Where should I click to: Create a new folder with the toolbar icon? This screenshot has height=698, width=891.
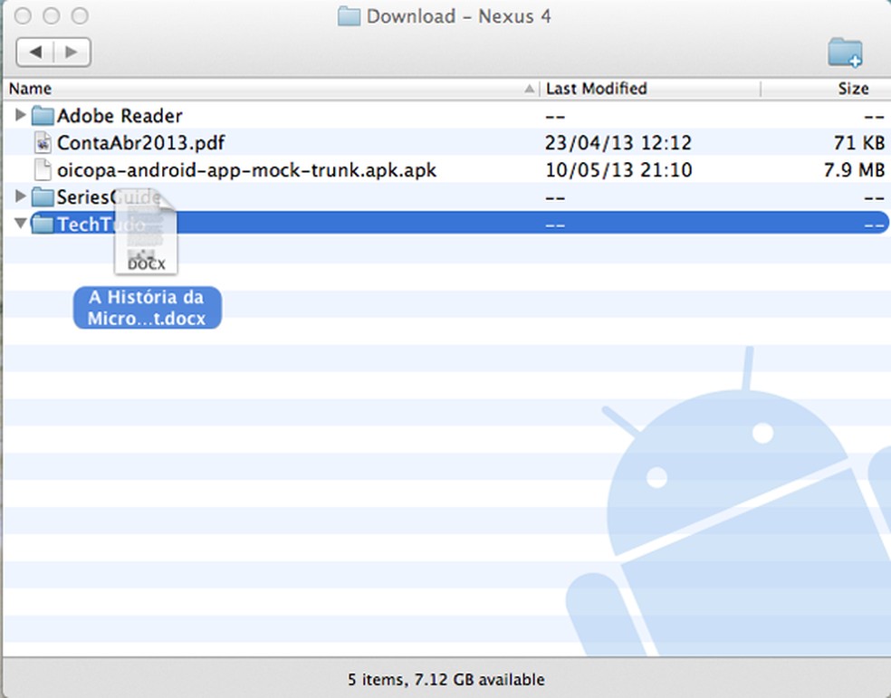[845, 53]
